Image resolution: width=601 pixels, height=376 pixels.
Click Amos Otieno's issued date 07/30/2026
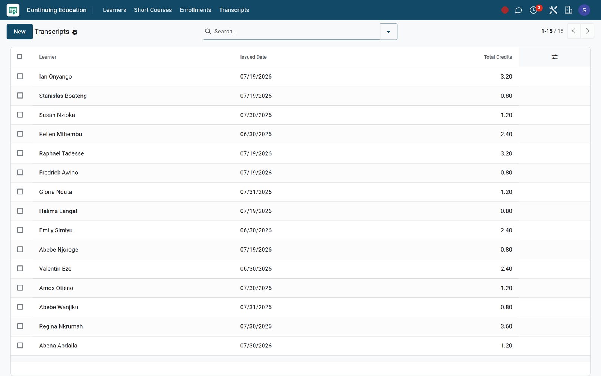point(256,288)
